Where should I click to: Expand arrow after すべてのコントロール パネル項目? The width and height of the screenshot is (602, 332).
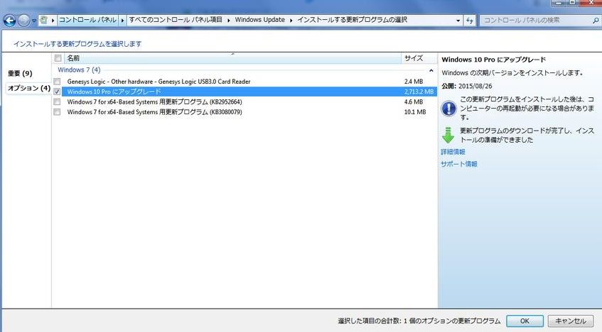229,20
